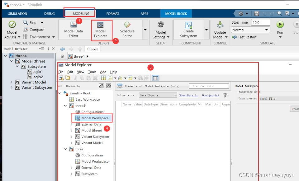Click Add MATLAB Variable grid icon

coord(103,78)
